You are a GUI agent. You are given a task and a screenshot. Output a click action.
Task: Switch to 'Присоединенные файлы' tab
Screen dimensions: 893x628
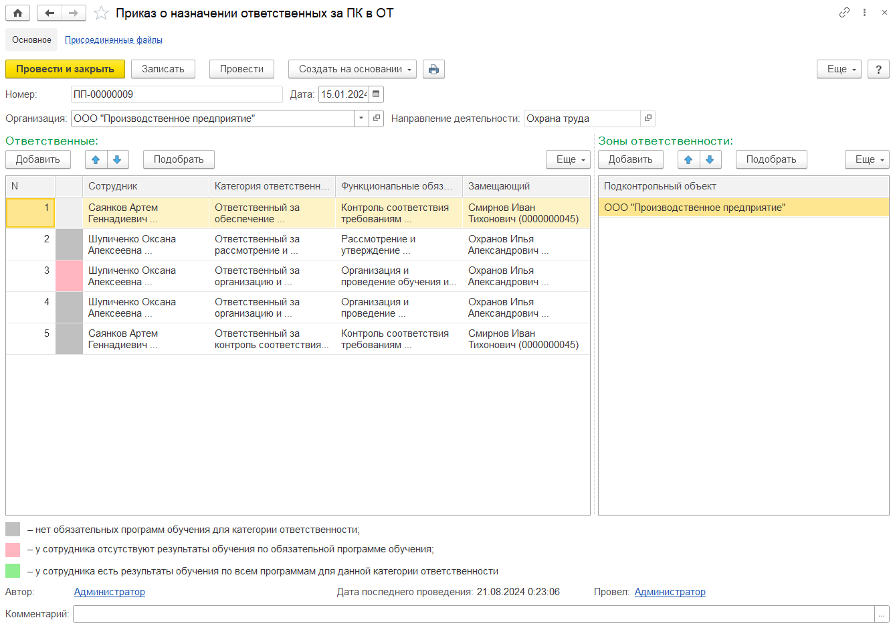114,40
